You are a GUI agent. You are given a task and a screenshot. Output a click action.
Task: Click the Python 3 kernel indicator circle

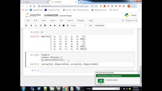click(x=136, y=20)
